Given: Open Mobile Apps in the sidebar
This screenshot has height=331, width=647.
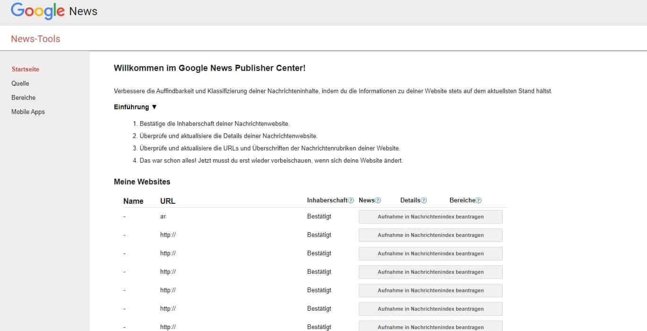Looking at the screenshot, I should [x=28, y=112].
